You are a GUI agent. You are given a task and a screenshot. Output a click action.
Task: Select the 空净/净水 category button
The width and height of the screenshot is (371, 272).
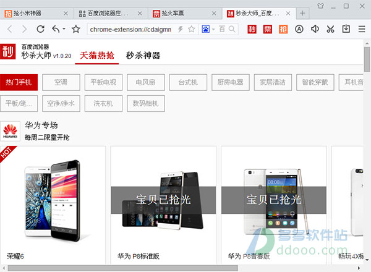click(x=61, y=103)
